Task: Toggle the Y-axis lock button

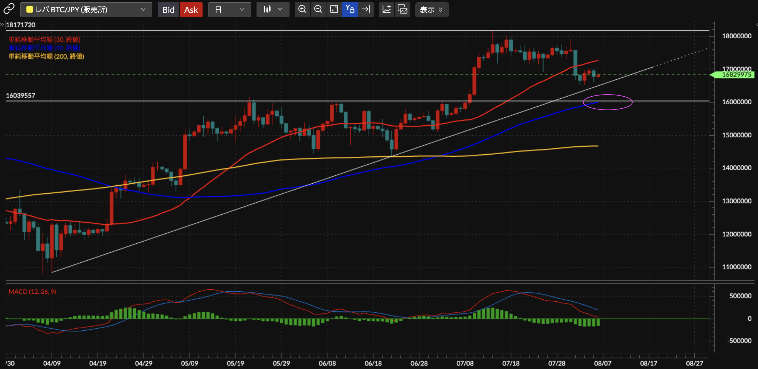Action: click(350, 9)
